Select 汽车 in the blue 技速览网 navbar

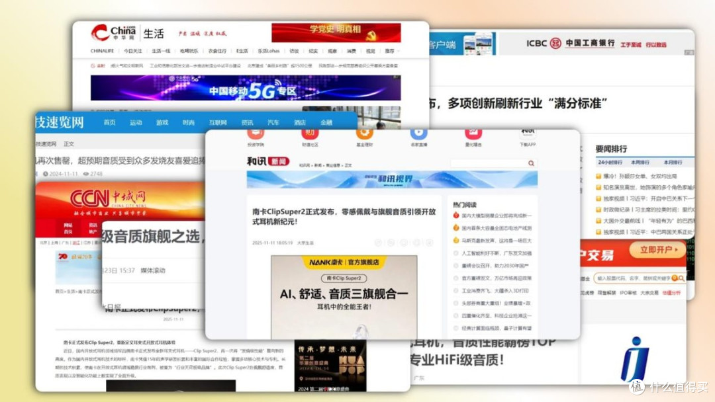click(x=273, y=122)
